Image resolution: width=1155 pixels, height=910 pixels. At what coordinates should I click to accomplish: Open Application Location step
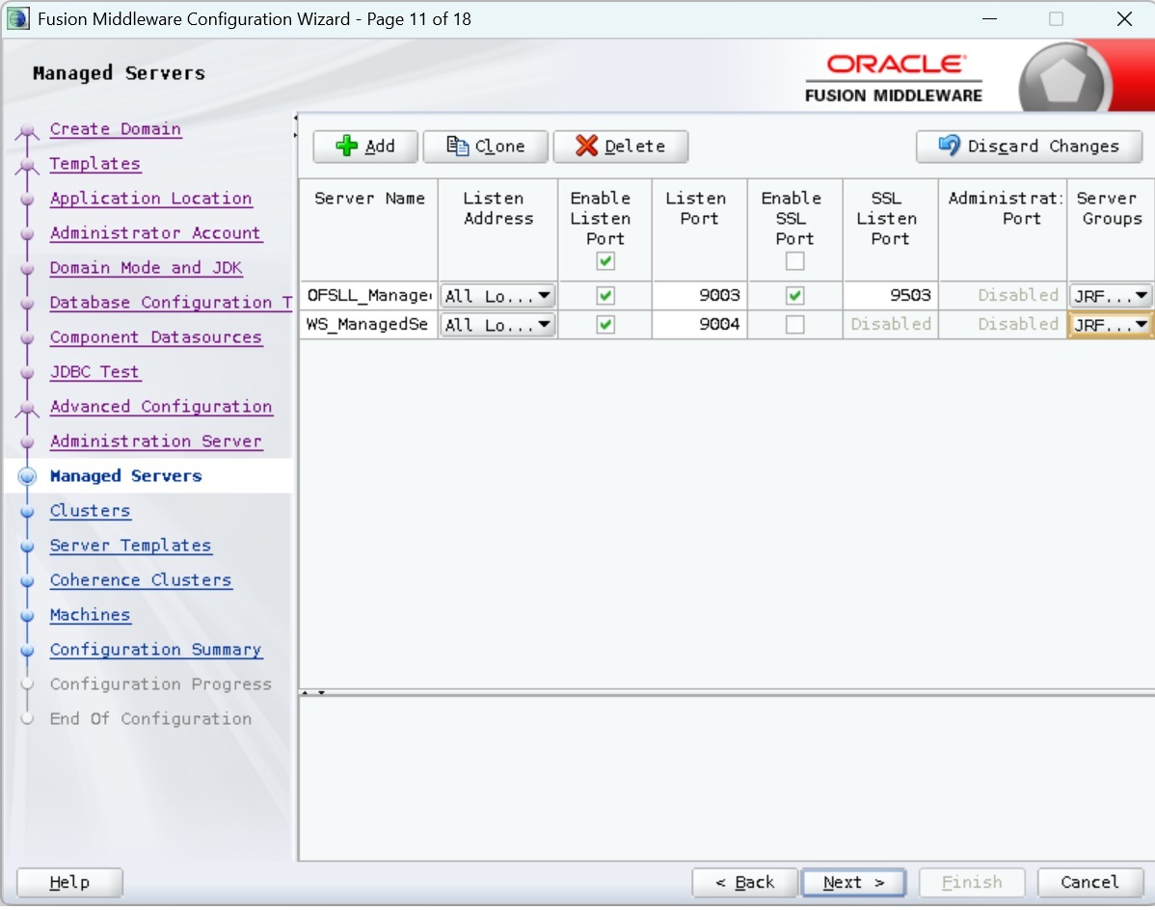151,198
